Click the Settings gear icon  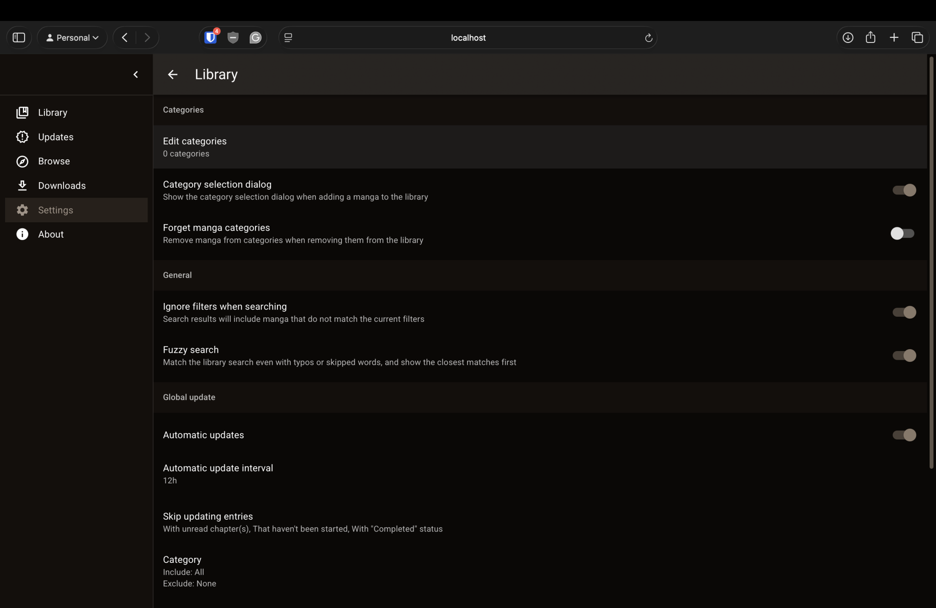tap(22, 210)
